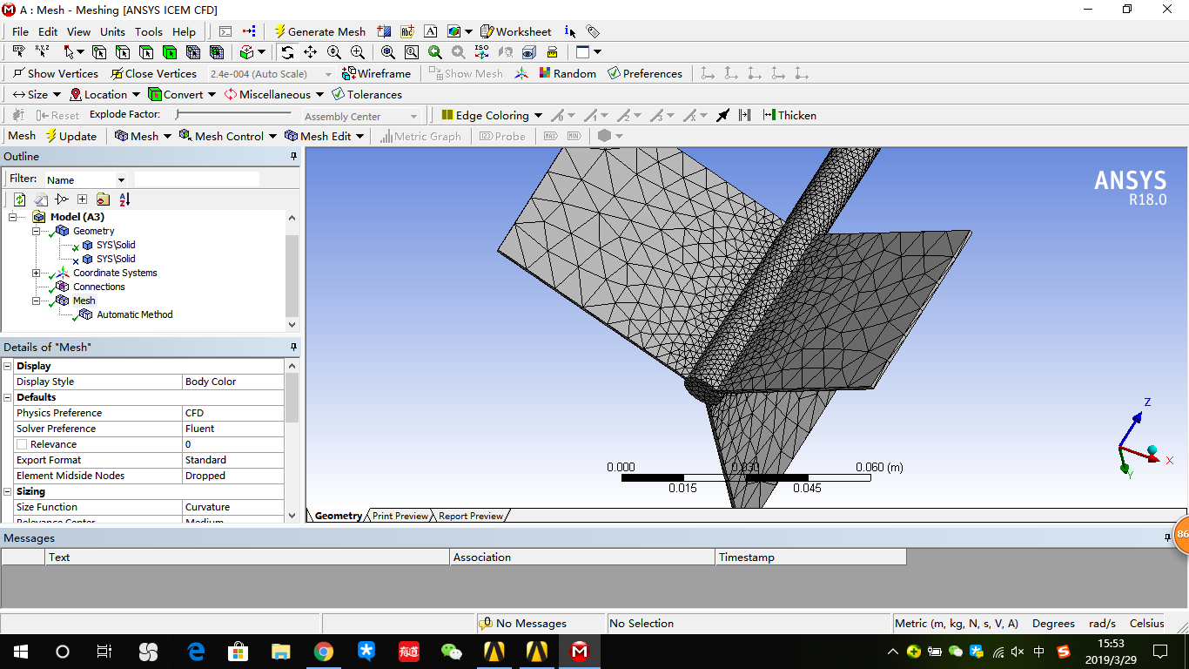1189x669 pixels.
Task: Click the Refresh icon in Outline toolbar
Action: point(19,199)
